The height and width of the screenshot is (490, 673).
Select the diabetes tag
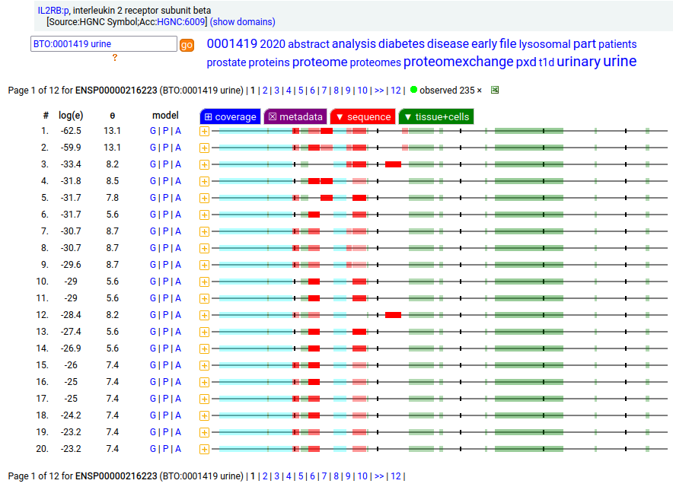401,44
